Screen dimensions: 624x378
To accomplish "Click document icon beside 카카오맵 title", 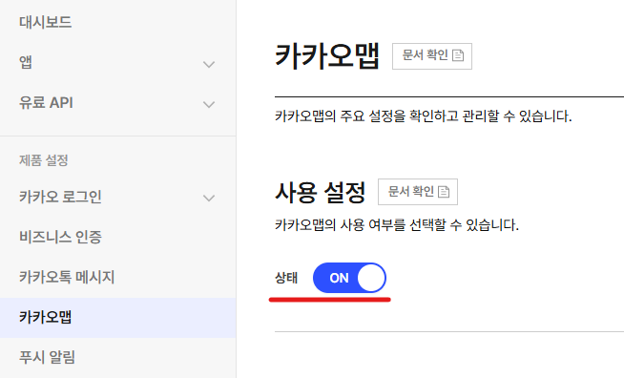I will click(x=458, y=55).
